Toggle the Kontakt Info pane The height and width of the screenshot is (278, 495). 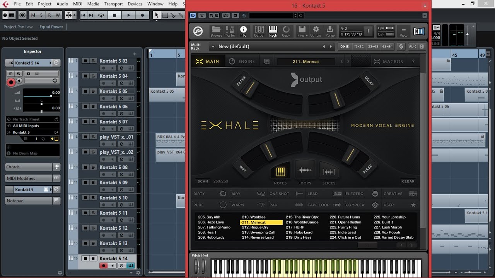(x=243, y=31)
